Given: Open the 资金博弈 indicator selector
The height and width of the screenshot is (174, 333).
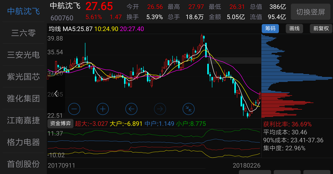Looking at the screenshot, I should click(x=60, y=123).
